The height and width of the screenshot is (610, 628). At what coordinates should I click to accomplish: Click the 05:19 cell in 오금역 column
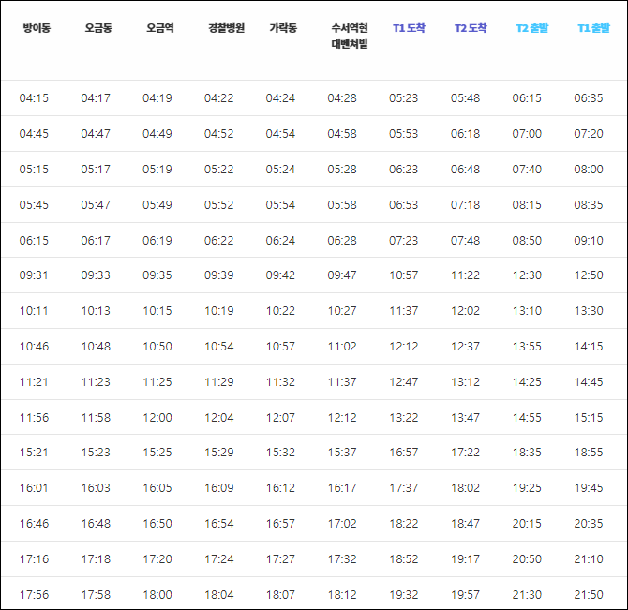point(157,170)
